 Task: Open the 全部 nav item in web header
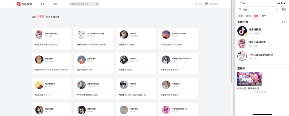pyautogui.click(x=55, y=4)
